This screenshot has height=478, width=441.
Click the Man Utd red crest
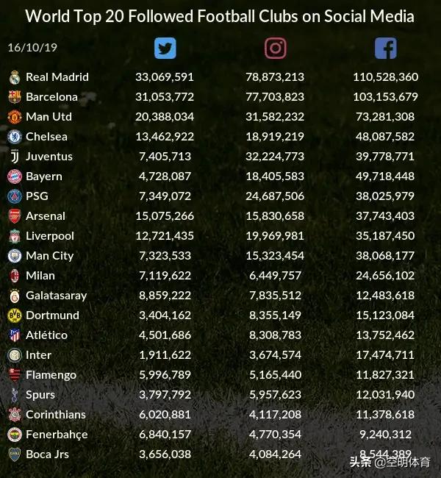click(15, 117)
